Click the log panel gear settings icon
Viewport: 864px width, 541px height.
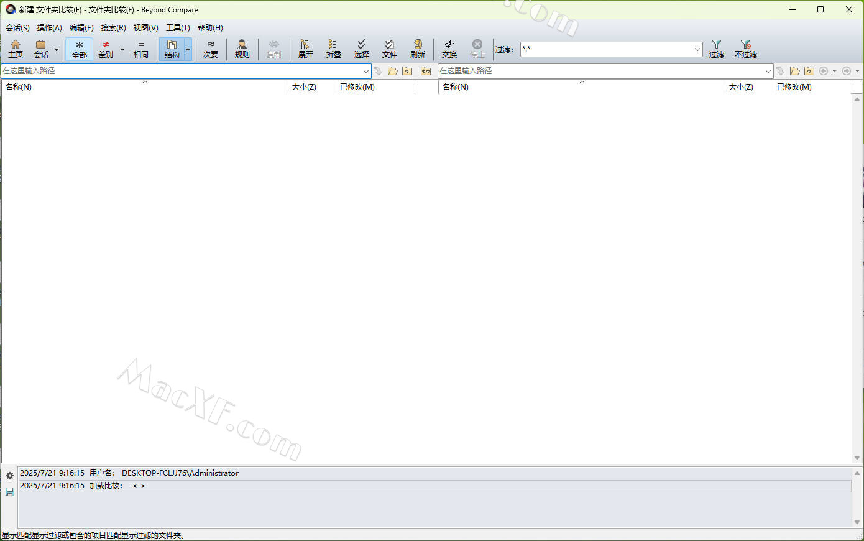[10, 476]
